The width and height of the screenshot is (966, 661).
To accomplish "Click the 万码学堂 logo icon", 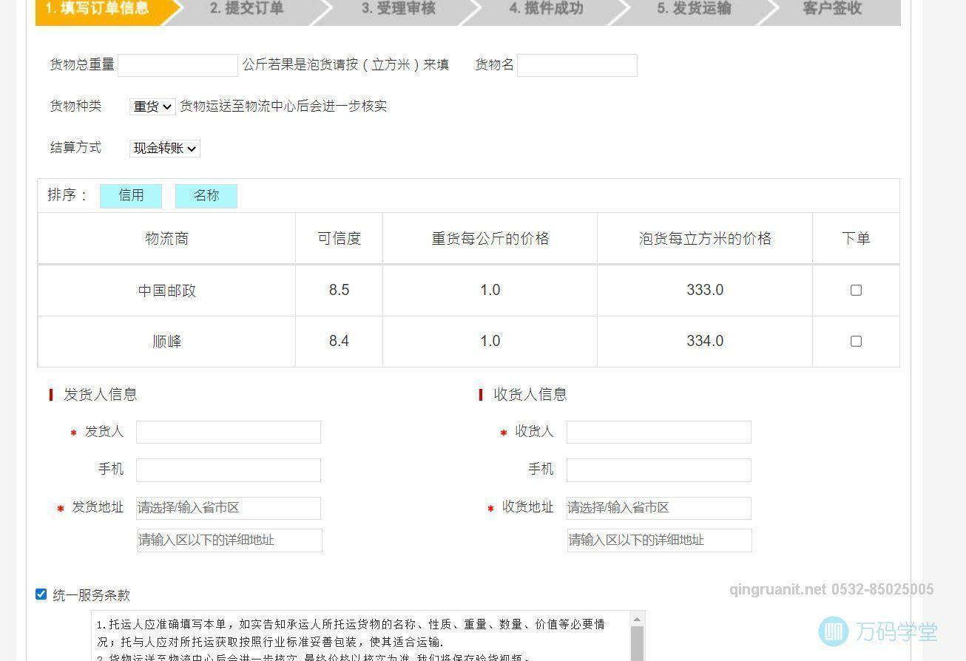I will click(834, 632).
